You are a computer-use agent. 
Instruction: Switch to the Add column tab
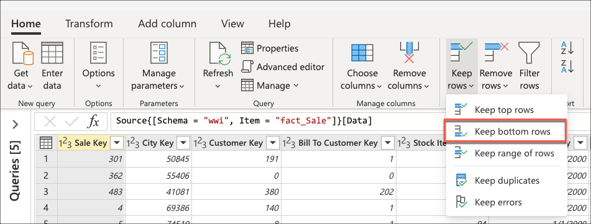(167, 24)
